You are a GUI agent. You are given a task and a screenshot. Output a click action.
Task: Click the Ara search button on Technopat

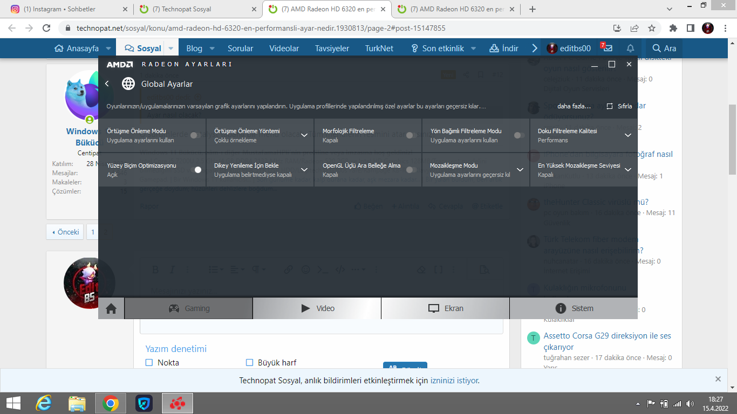click(x=664, y=48)
